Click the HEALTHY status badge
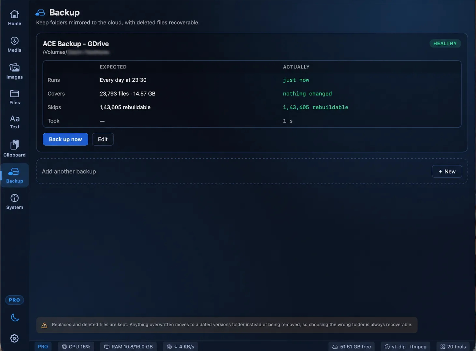476x351 pixels. (x=445, y=43)
